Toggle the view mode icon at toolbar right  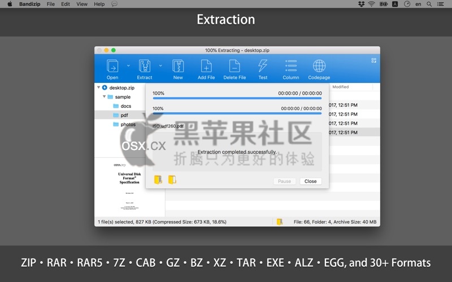point(374,60)
